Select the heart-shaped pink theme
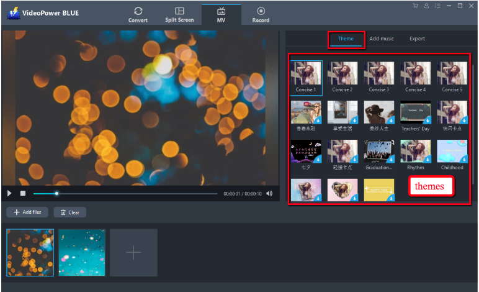479x292 pixels. 342,190
